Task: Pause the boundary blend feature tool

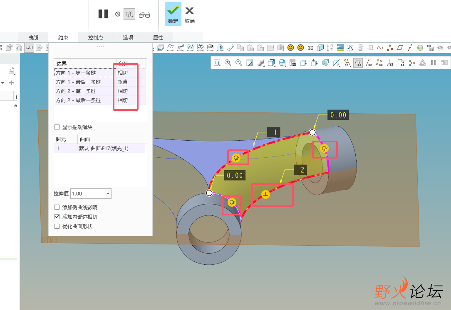Action: coord(103,14)
